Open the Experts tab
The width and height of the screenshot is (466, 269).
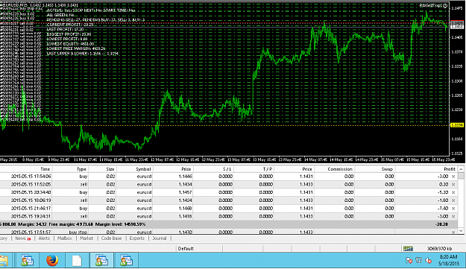click(x=136, y=238)
